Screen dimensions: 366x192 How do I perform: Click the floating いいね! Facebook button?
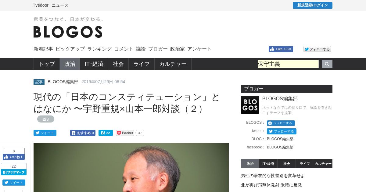[14, 157]
